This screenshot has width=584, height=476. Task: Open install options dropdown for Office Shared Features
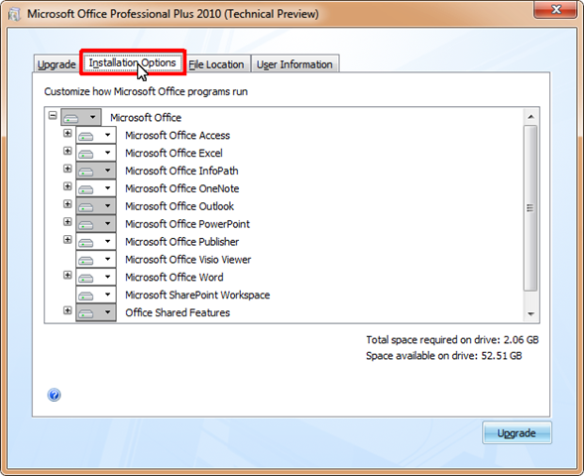click(x=96, y=312)
